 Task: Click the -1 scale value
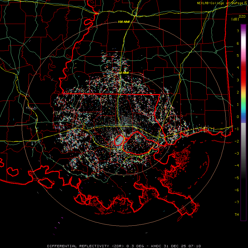pyautogui.click(x=237, y=129)
